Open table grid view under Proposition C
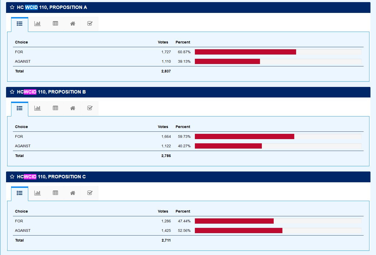This screenshot has width=376, height=255. [55, 193]
